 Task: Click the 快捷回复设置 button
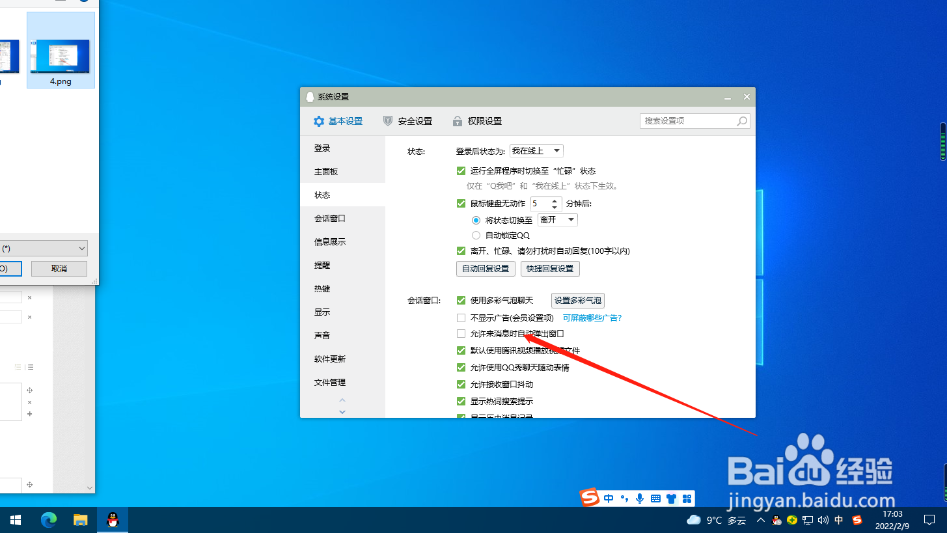(x=550, y=269)
